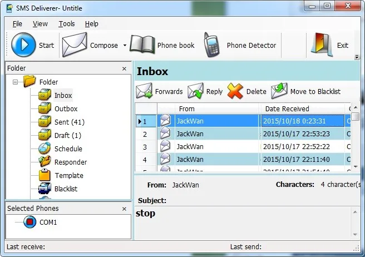Open the View menu

[40, 24]
